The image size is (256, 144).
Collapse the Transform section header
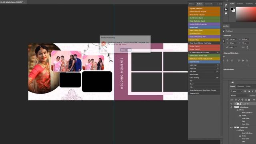pos(227,36)
